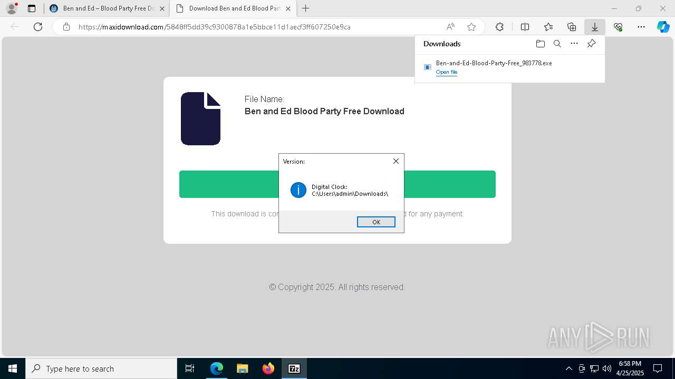Open the Collections panel

pyautogui.click(x=572, y=27)
